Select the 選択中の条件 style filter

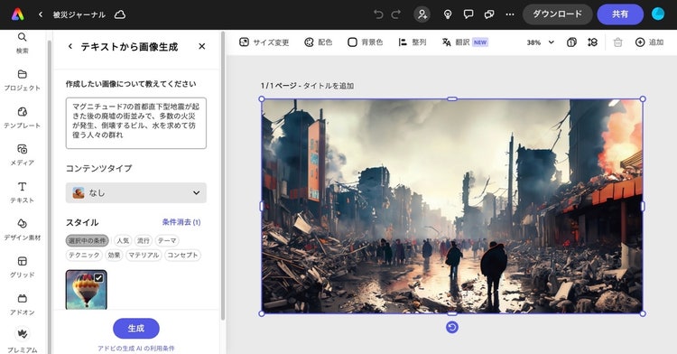tap(88, 240)
